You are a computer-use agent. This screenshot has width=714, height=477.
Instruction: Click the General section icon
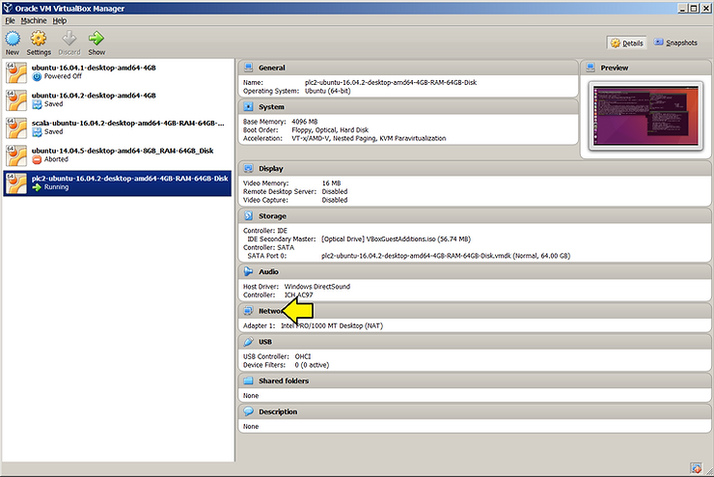click(x=249, y=69)
